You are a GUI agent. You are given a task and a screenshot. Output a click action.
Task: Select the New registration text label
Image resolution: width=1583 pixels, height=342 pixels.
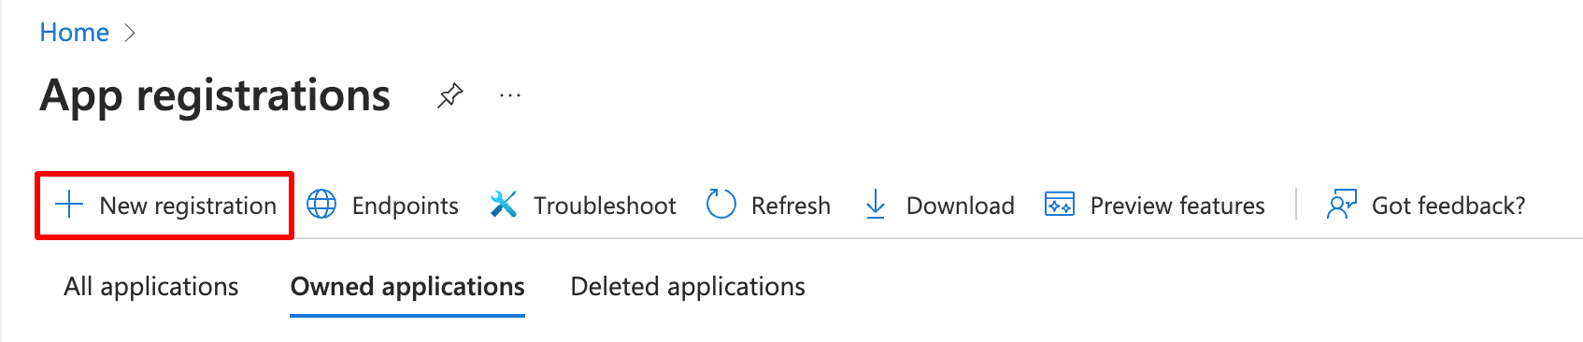(x=188, y=206)
